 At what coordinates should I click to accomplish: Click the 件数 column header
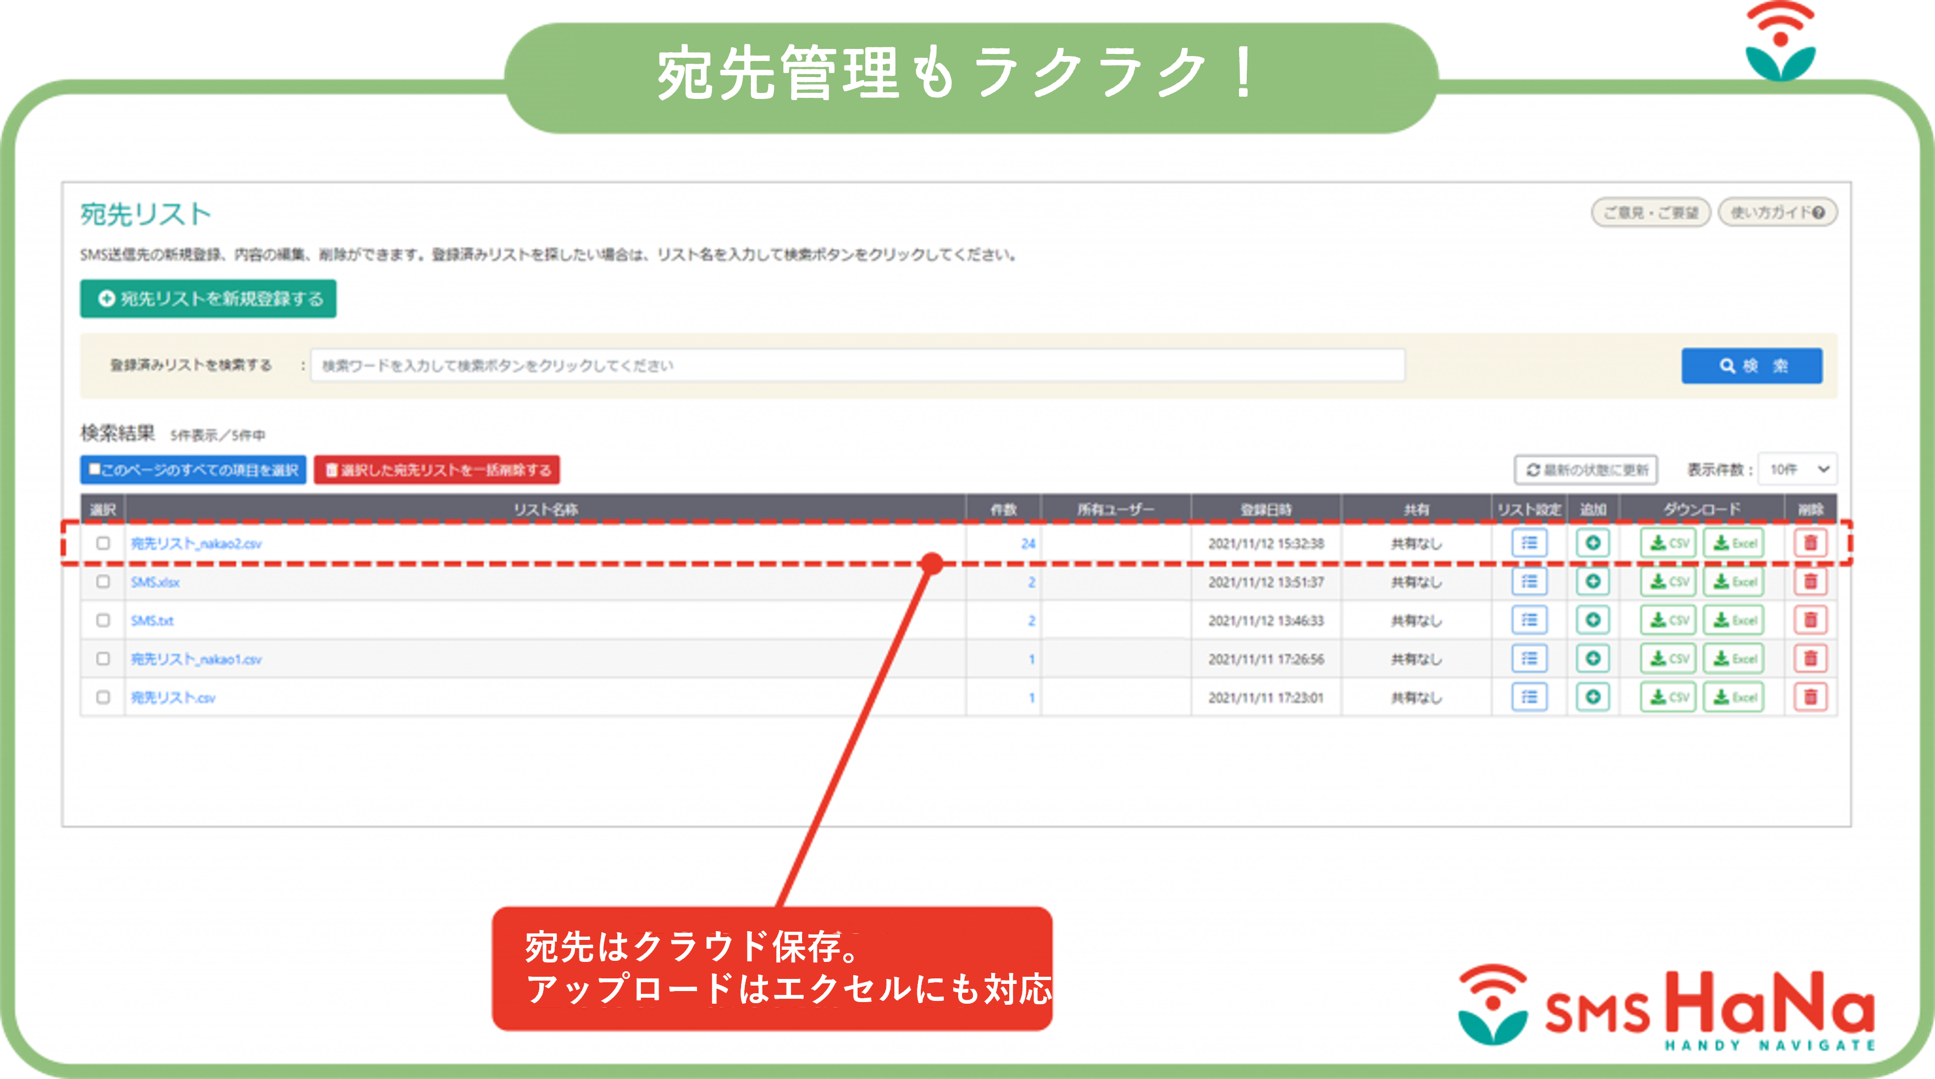pyautogui.click(x=1003, y=509)
